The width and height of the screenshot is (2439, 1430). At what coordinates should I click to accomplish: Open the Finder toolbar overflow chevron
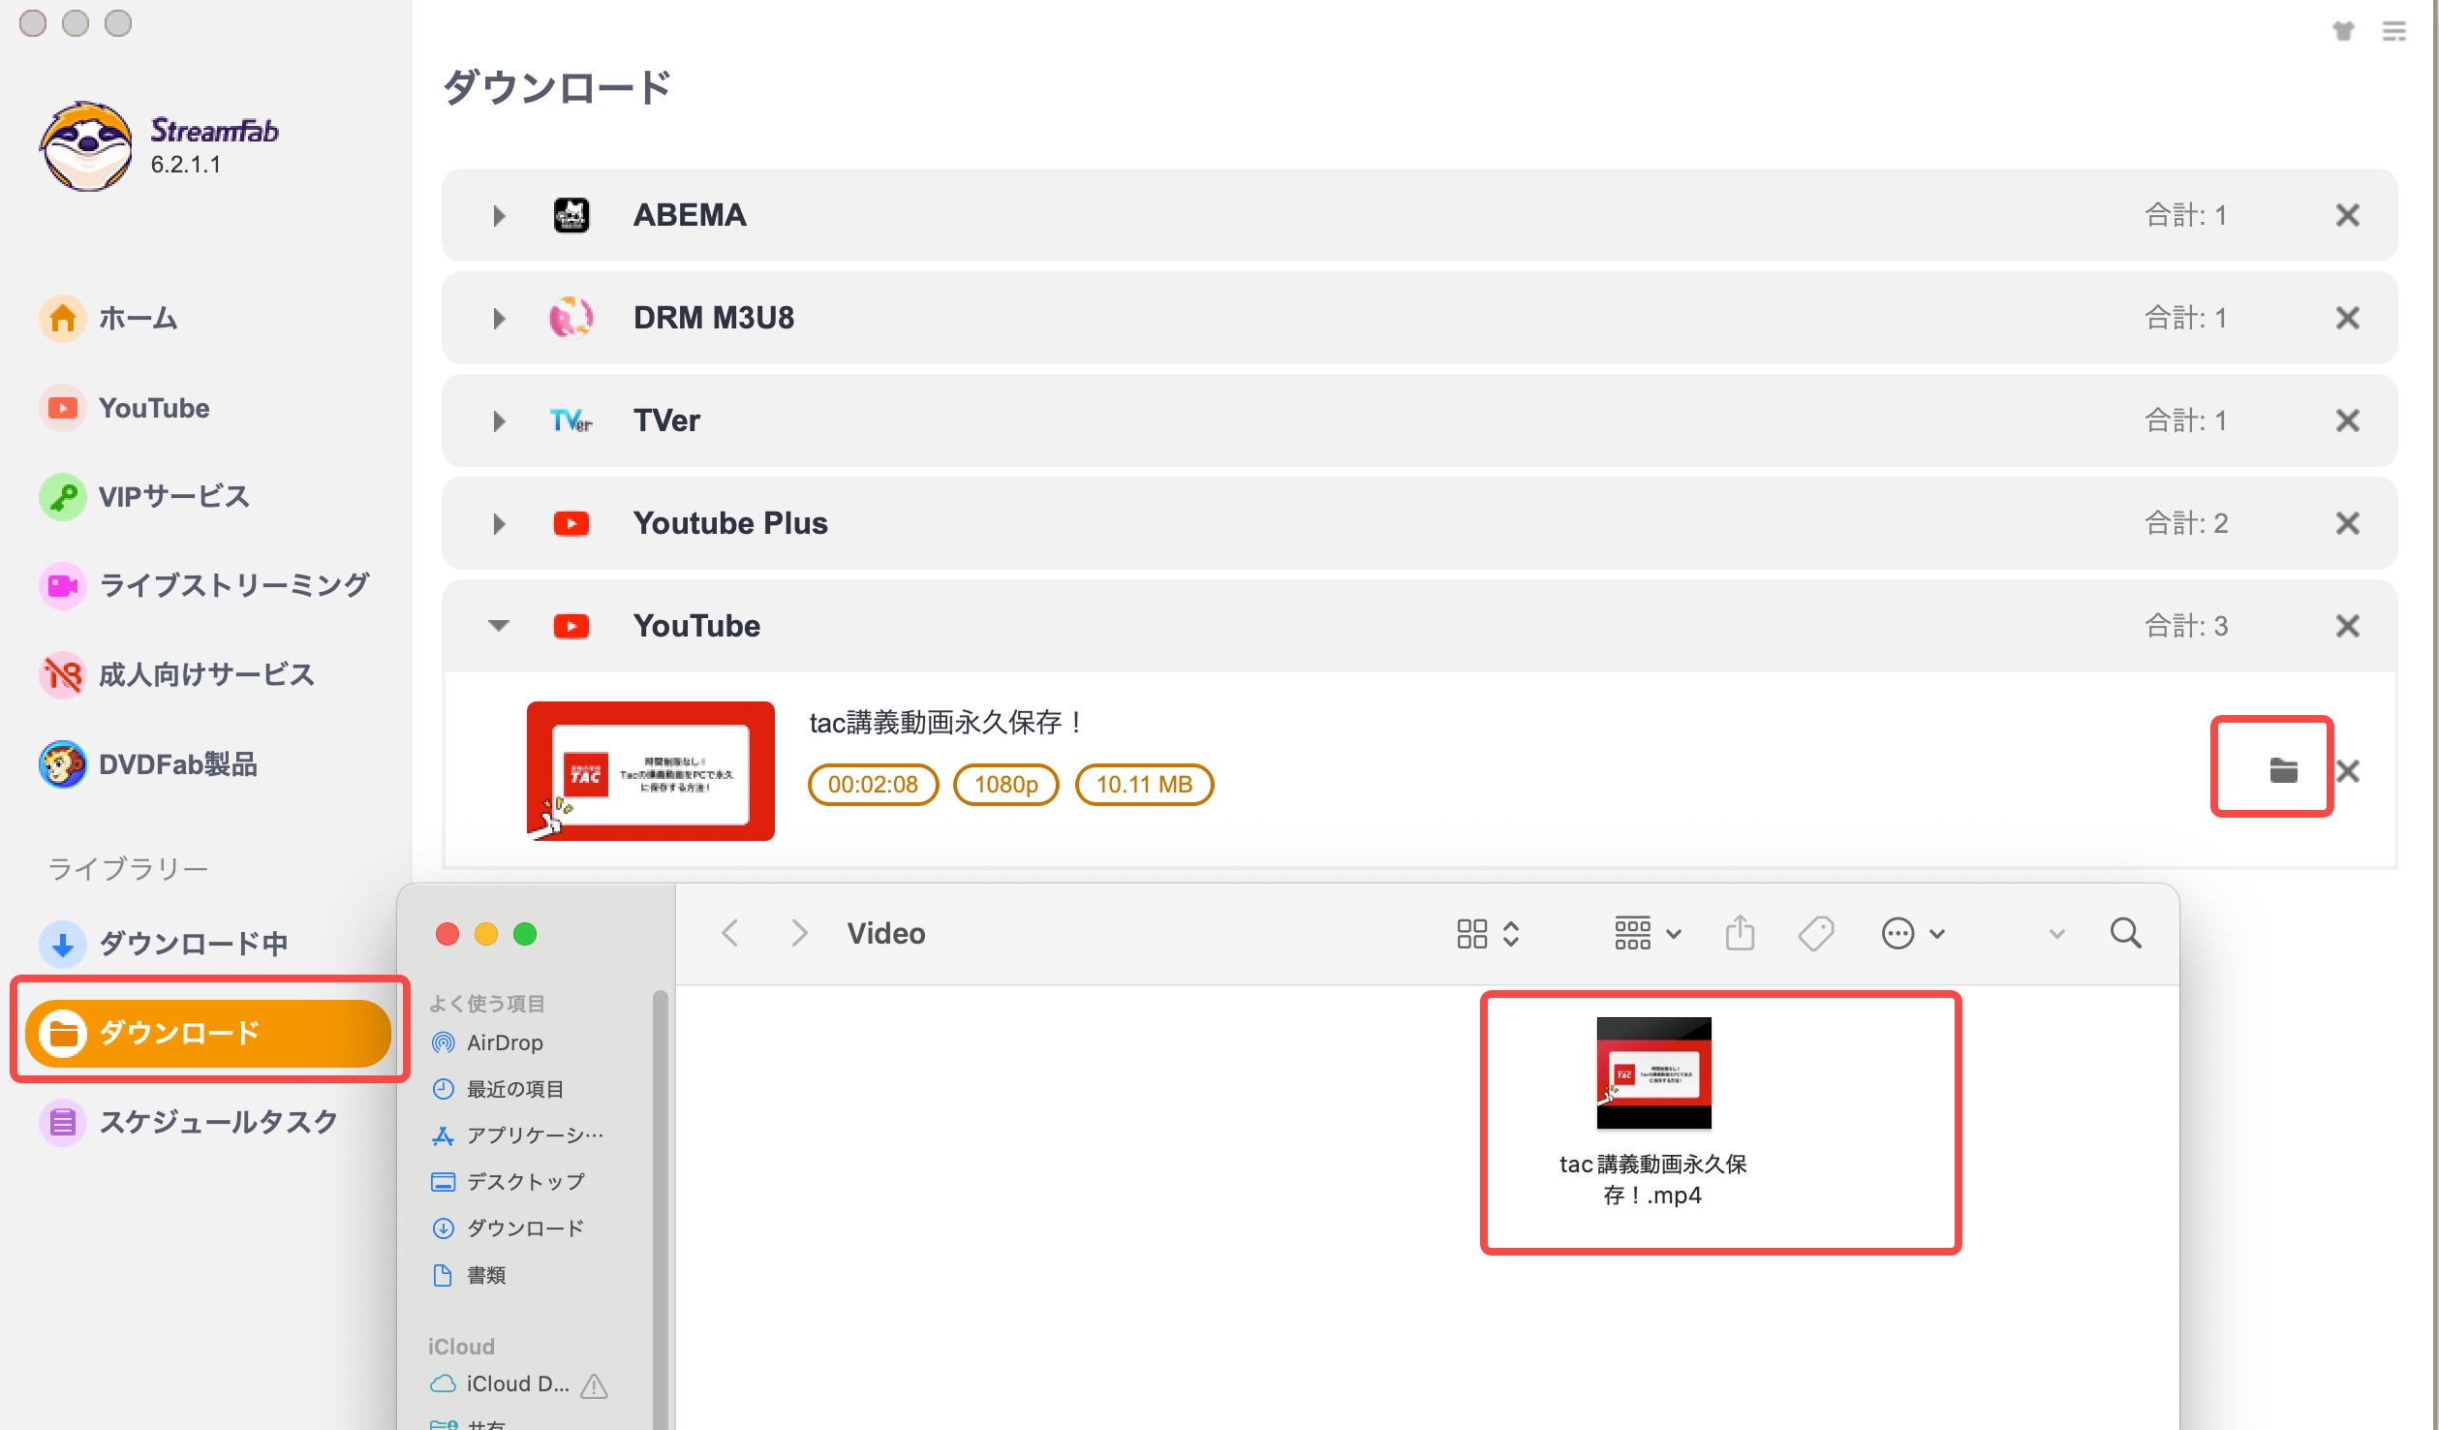(2056, 934)
